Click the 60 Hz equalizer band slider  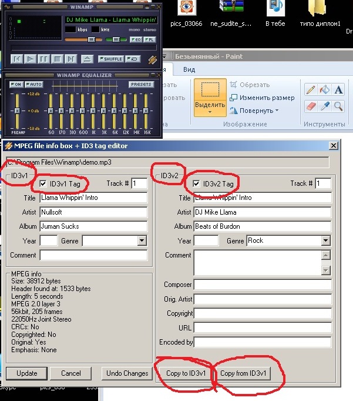point(51,111)
